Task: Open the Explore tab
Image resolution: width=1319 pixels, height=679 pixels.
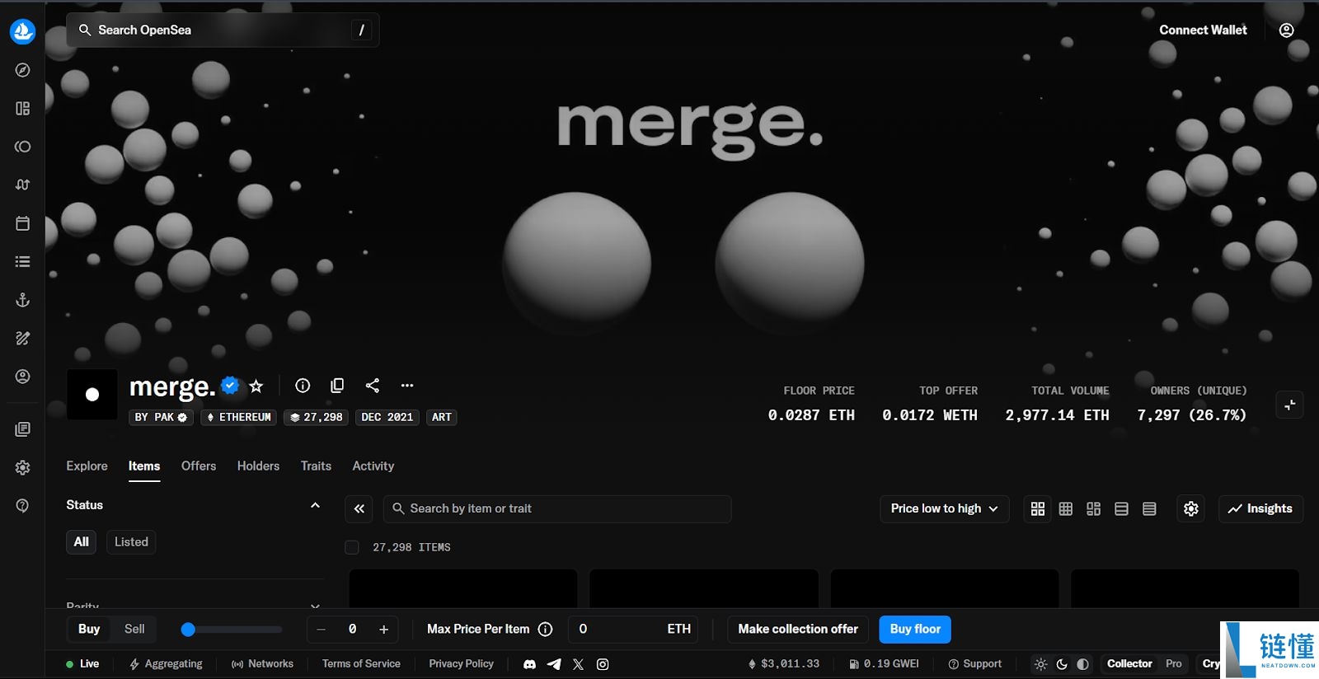Action: 87,466
